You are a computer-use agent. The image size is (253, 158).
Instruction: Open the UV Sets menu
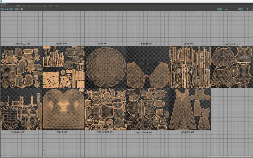pyautogui.click(x=51, y=6)
